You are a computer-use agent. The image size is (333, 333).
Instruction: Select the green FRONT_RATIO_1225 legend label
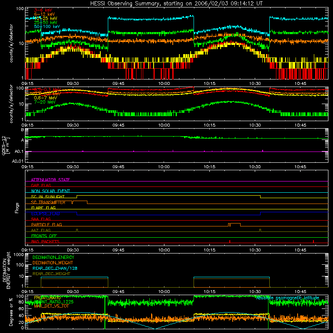(x=54, y=302)
